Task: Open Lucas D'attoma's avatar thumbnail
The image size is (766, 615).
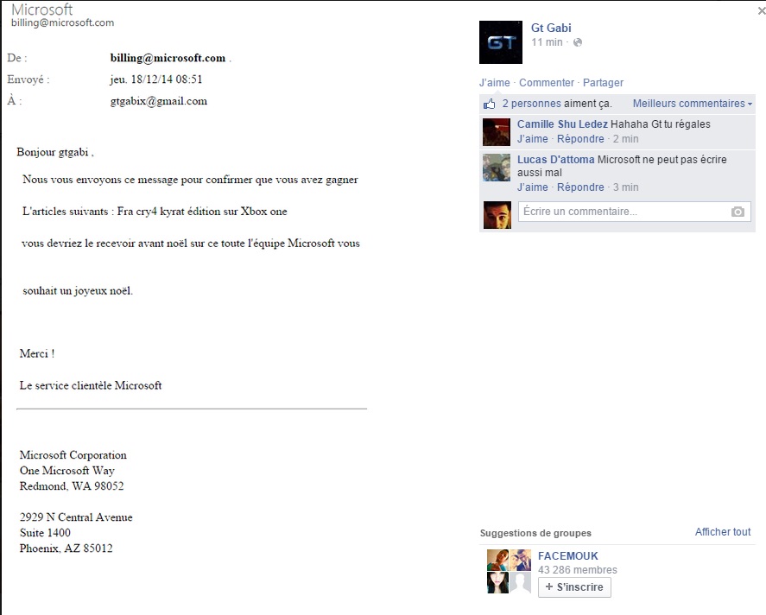Action: tap(497, 168)
